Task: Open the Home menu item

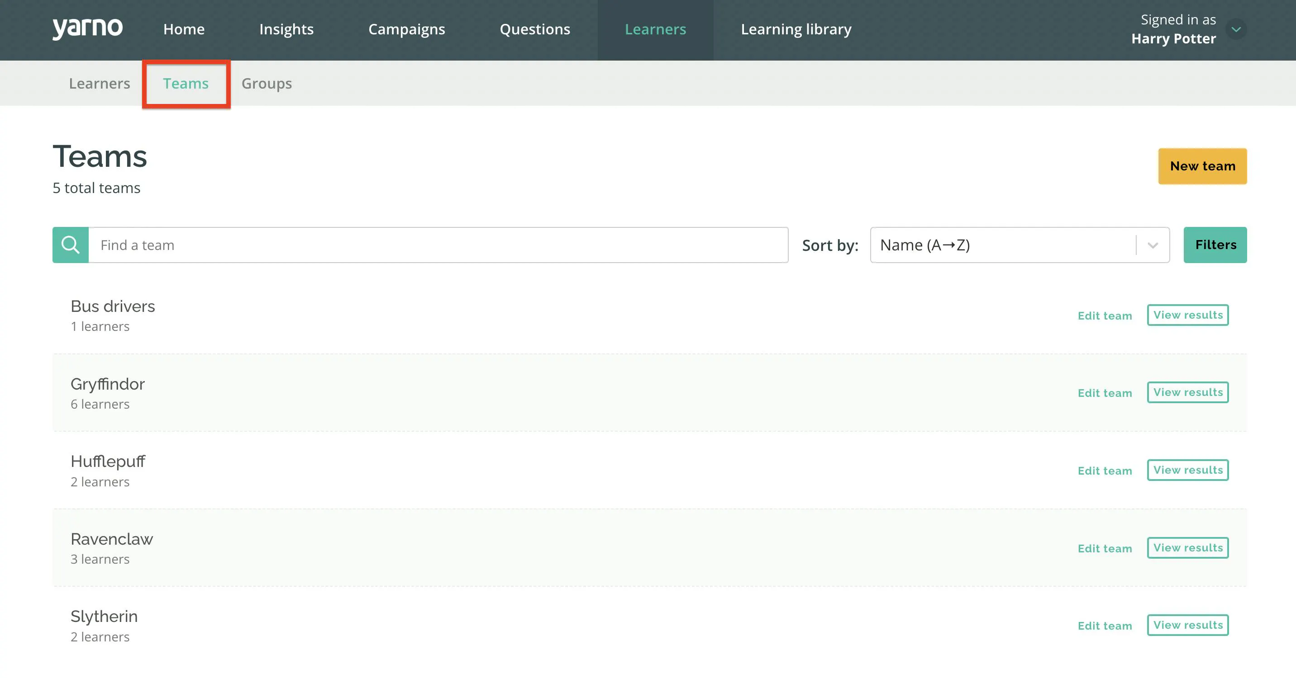Action: (184, 29)
